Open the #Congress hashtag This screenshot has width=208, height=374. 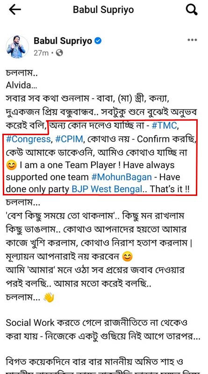point(29,139)
